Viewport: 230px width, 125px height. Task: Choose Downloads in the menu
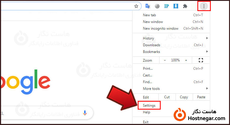(x=151, y=45)
